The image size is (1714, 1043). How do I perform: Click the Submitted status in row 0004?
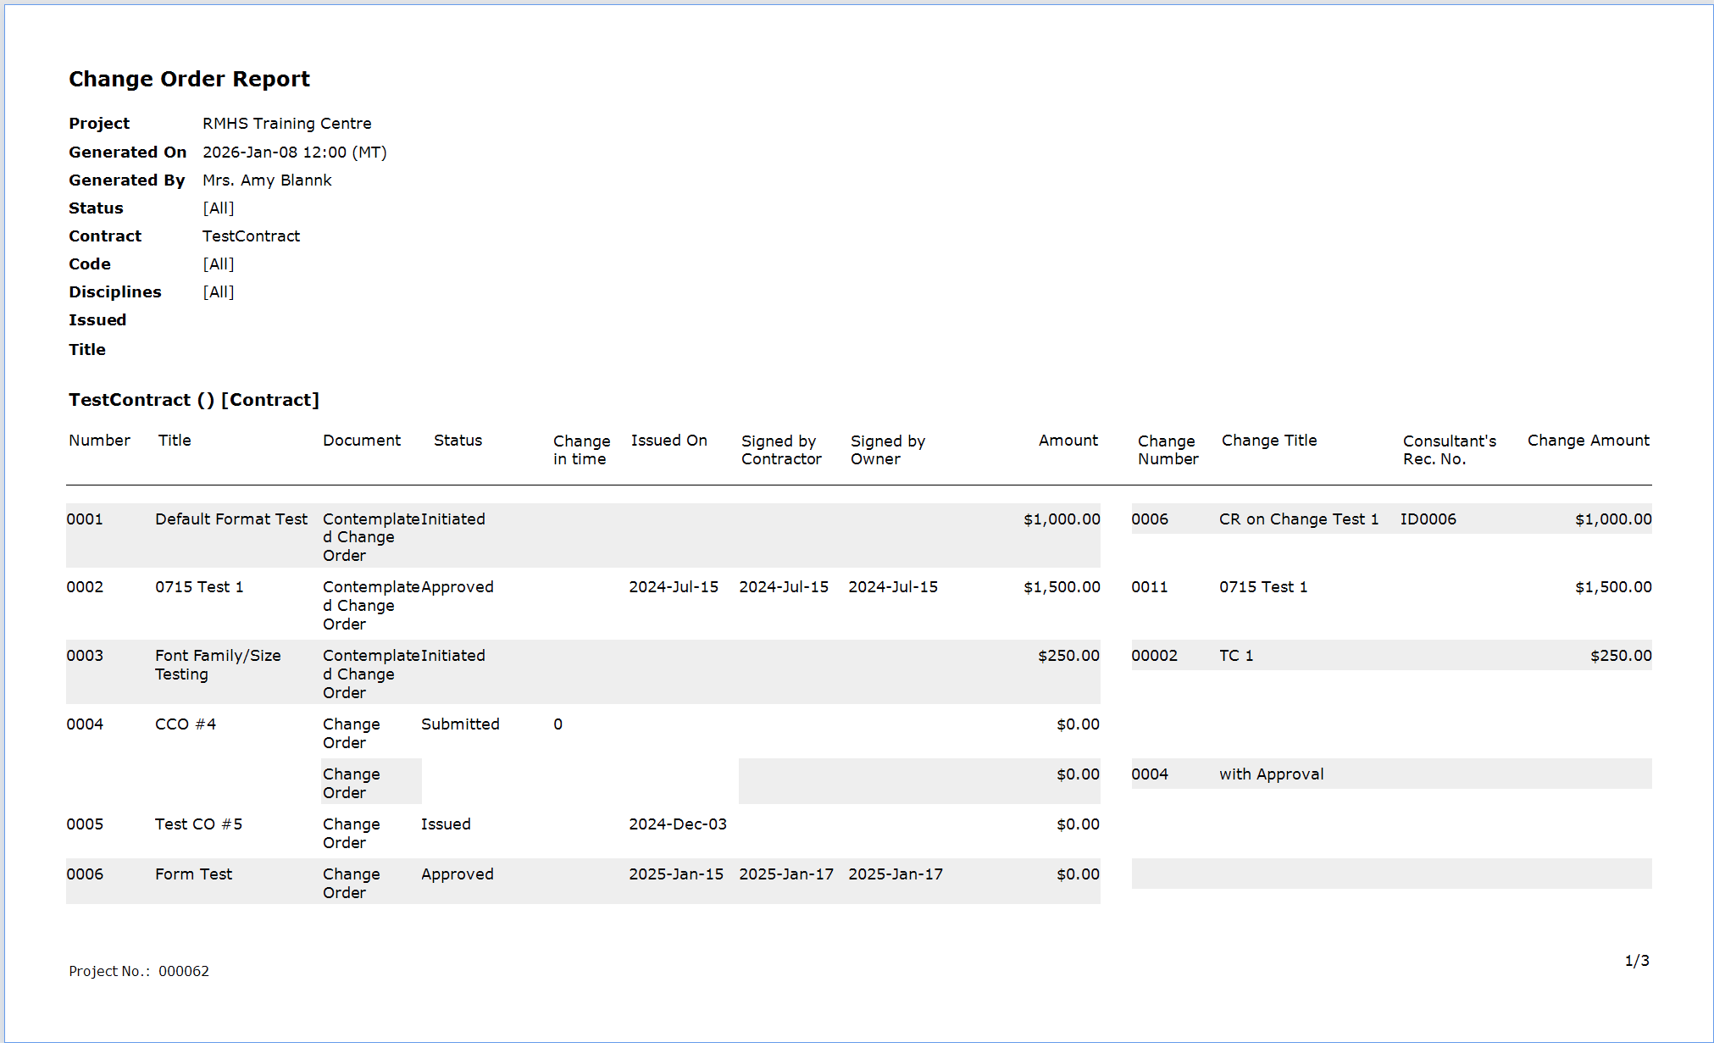pyautogui.click(x=460, y=724)
